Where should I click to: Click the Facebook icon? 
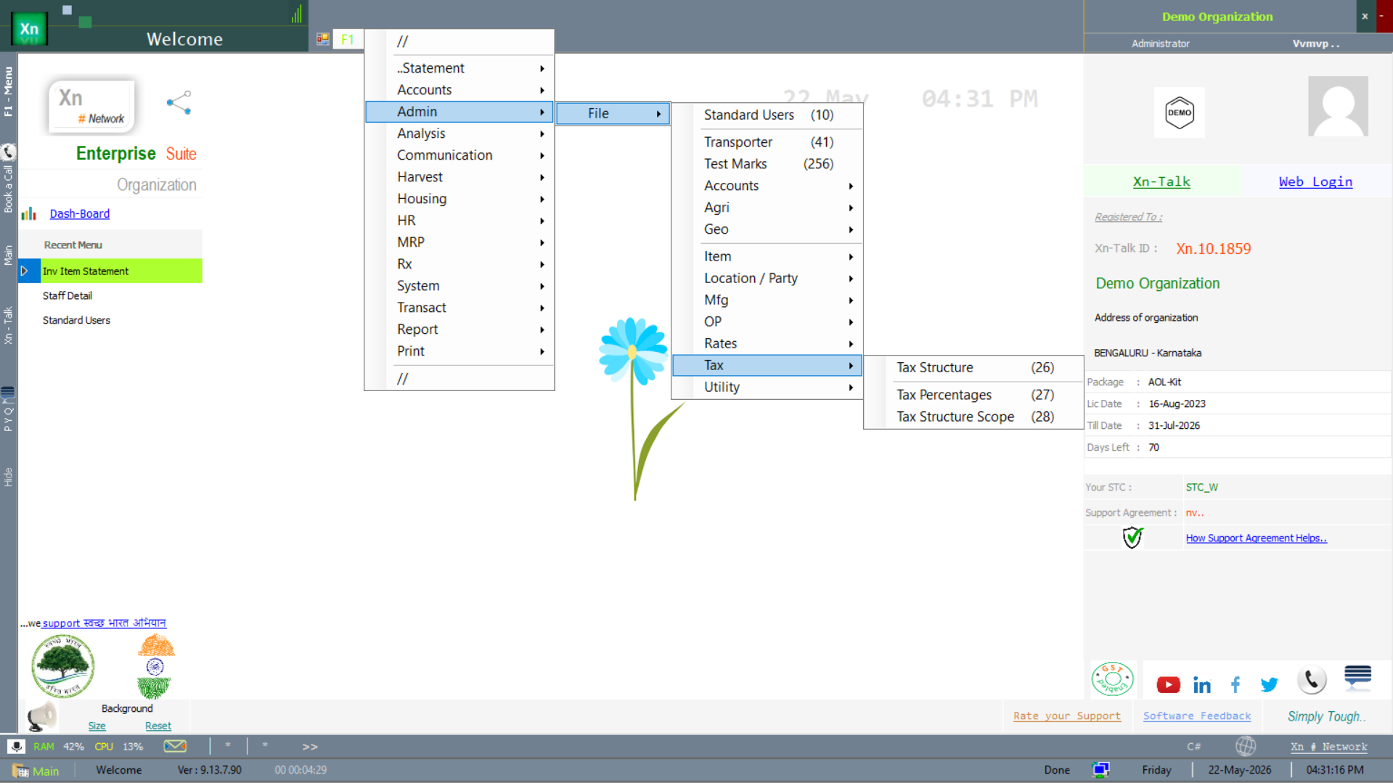click(x=1235, y=684)
